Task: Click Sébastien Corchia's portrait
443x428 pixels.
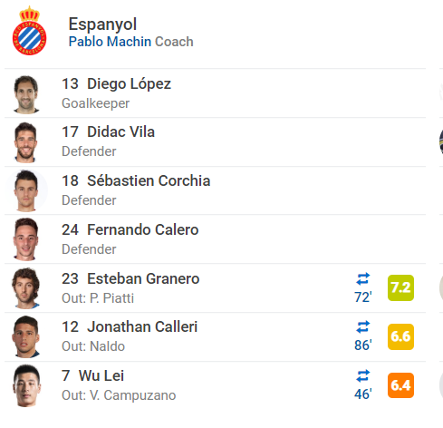Action: coord(26,190)
